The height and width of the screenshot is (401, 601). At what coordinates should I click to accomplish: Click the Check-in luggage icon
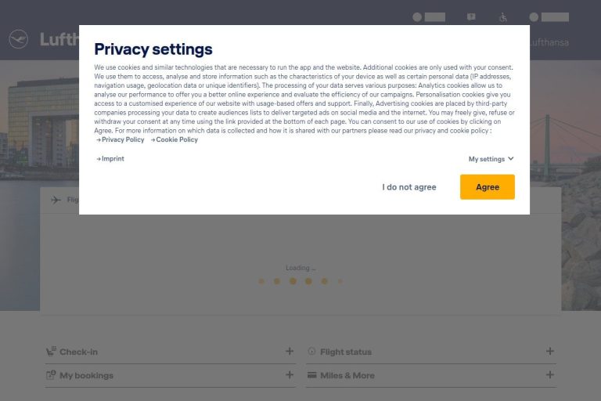(x=51, y=352)
